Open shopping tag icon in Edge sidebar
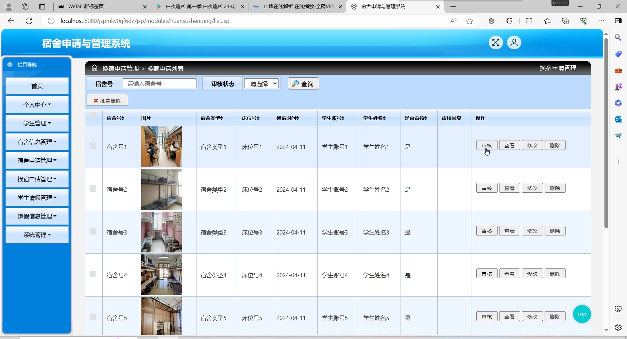 [x=618, y=54]
